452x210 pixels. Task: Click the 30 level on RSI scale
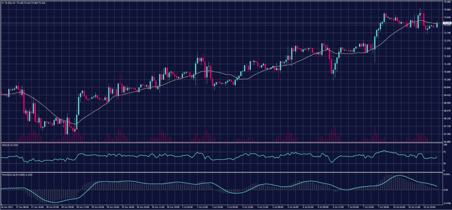click(x=444, y=163)
